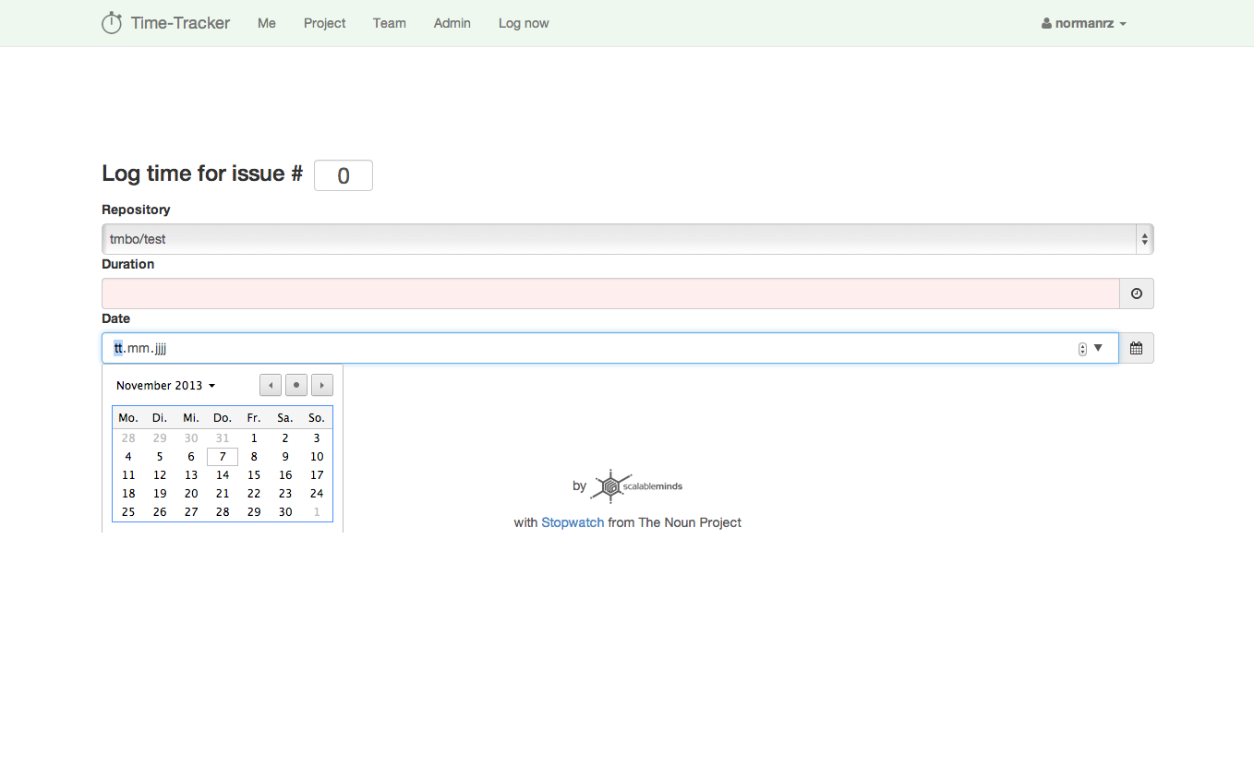Go to next month in date picker
This screenshot has height=779, width=1254.
pyautogui.click(x=322, y=385)
